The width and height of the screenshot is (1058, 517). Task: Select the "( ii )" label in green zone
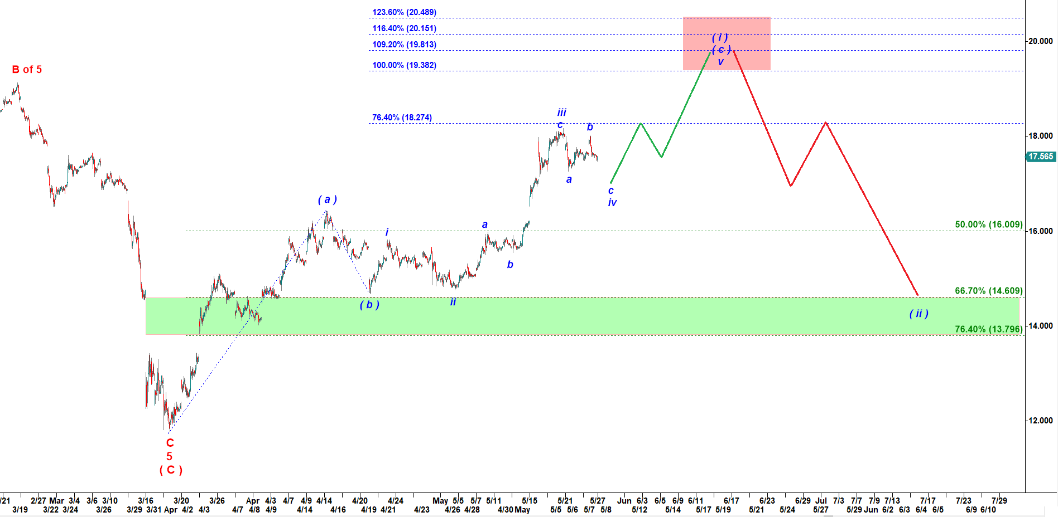(918, 314)
